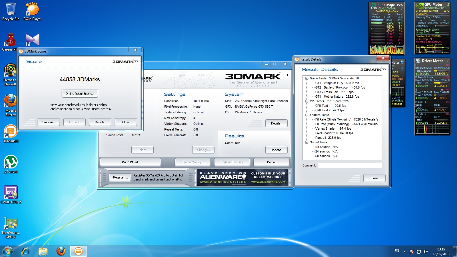Select GT4 - Mother Nature result
This screenshot has width=457, height=257.
tap(337, 97)
